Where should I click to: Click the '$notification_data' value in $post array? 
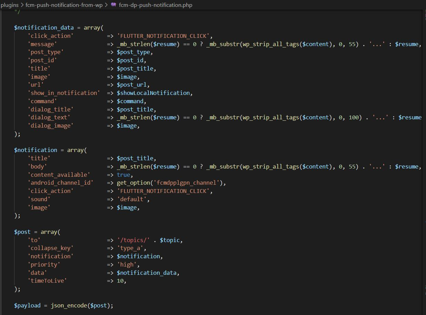[x=147, y=273]
